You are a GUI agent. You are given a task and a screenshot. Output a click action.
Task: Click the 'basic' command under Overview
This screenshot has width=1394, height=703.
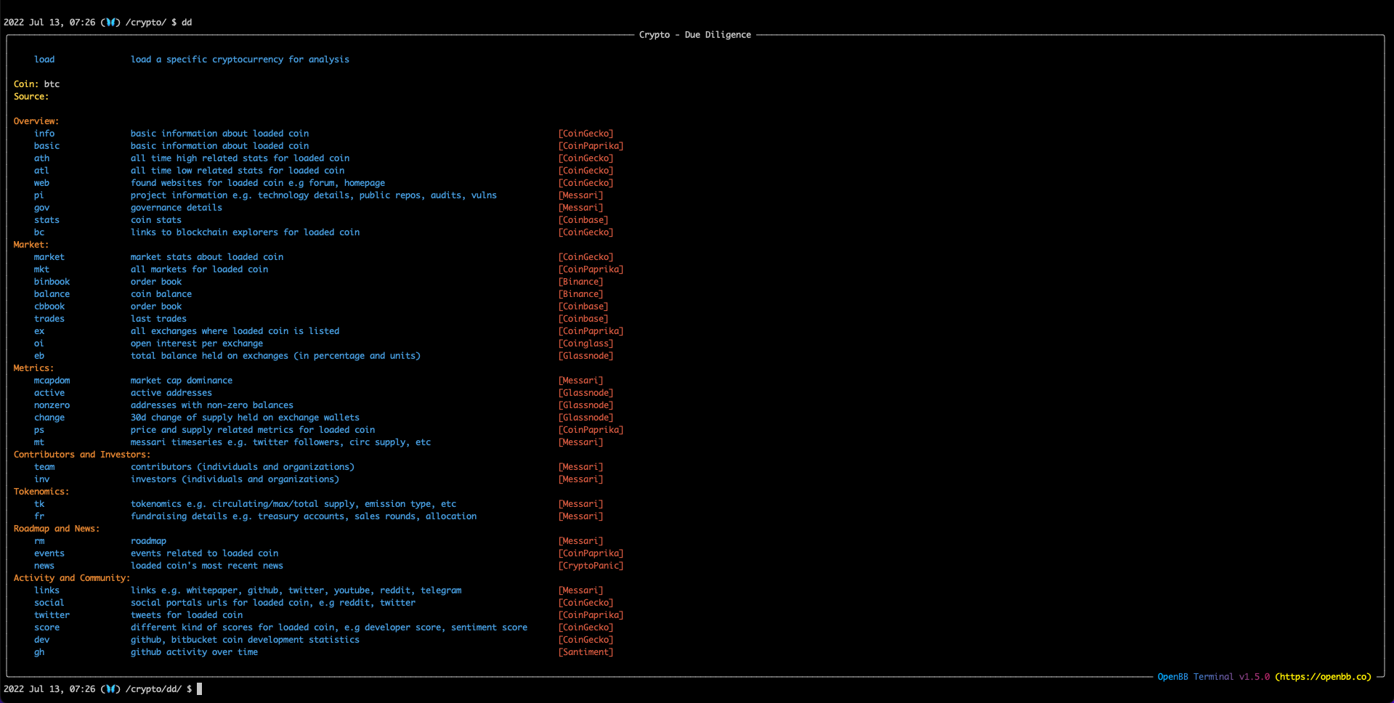[47, 146]
